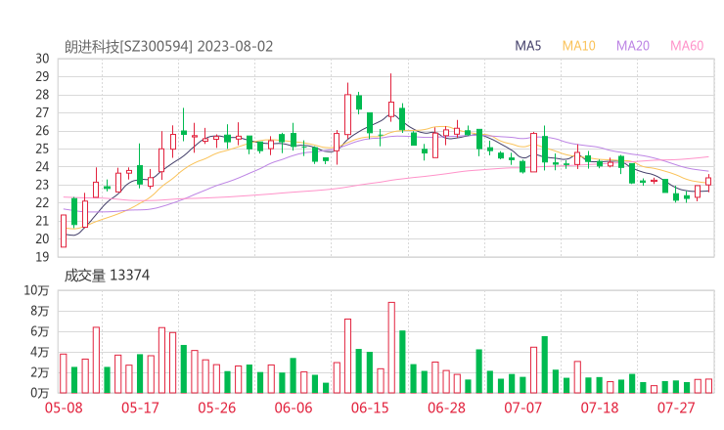Image resolution: width=724 pixels, height=430 pixels.
Task: Click the 05-08 date axis label
Action: pyautogui.click(x=64, y=408)
